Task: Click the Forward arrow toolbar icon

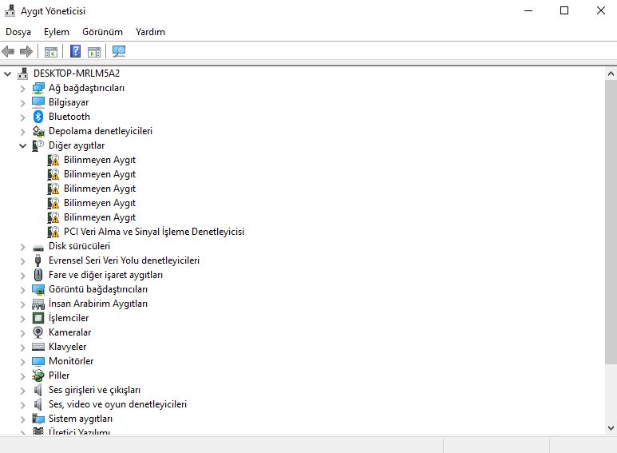Action: (26, 51)
